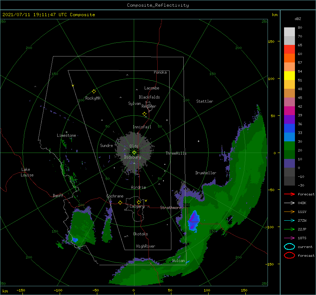Screen dimensions: 316x295
Task: Click the 10 dBZ indigo swatch
Action: [289, 163]
